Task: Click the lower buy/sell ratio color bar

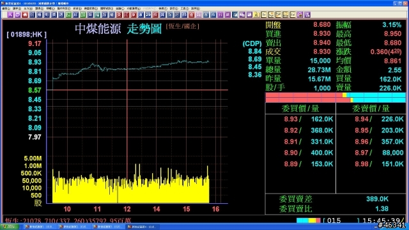Action: click(x=336, y=100)
